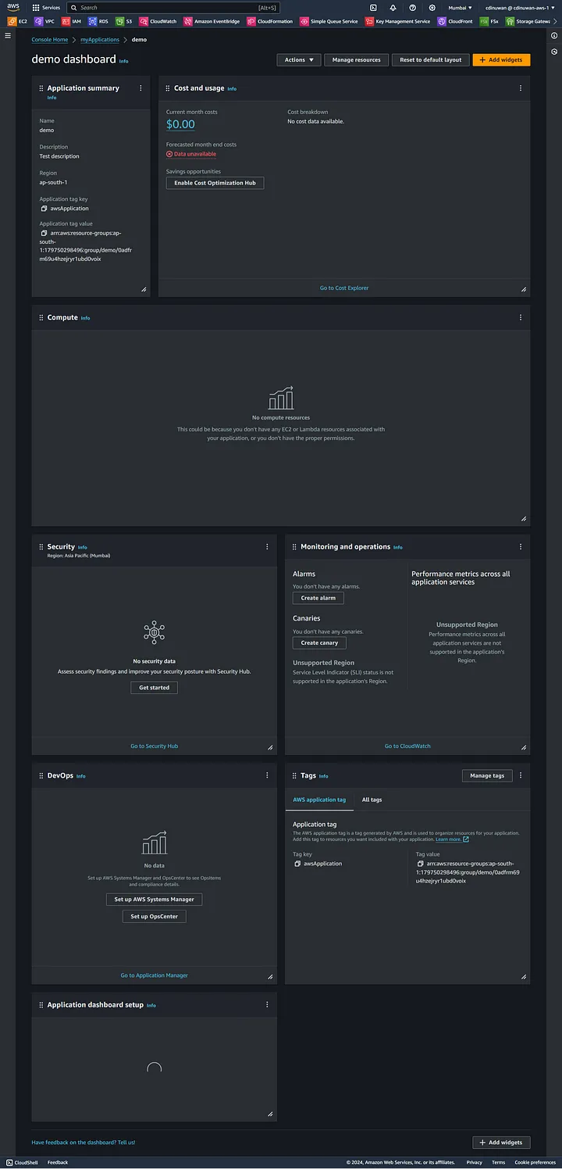Focus the console Search field
The height and width of the screenshot is (1170, 562).
[173, 7]
